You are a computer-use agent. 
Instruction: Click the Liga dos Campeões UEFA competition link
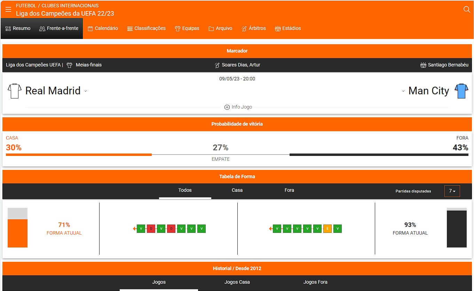point(33,65)
